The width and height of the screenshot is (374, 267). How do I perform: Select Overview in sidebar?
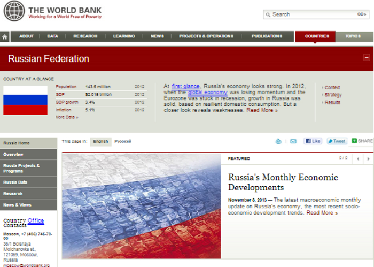pos(28,154)
